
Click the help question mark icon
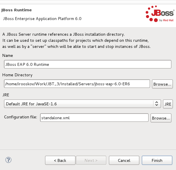(x=8, y=160)
